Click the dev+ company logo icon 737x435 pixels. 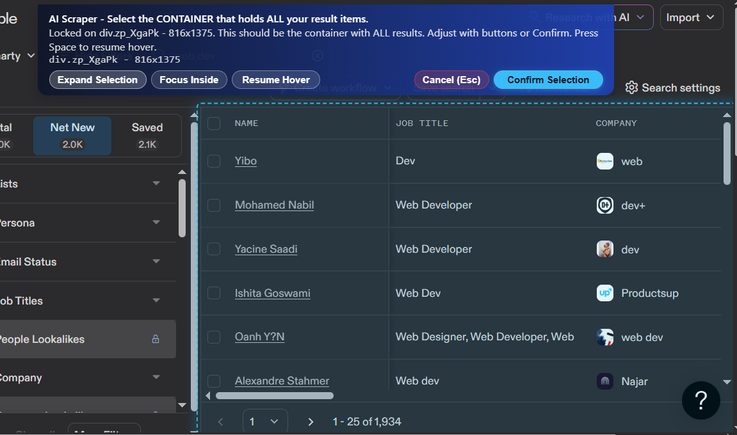pos(605,205)
